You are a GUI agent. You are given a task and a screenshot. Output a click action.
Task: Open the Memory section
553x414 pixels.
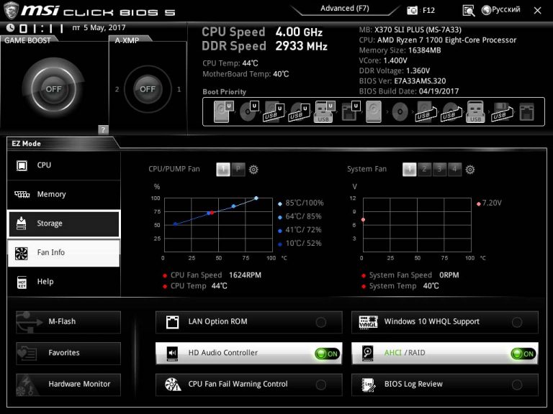pos(64,194)
